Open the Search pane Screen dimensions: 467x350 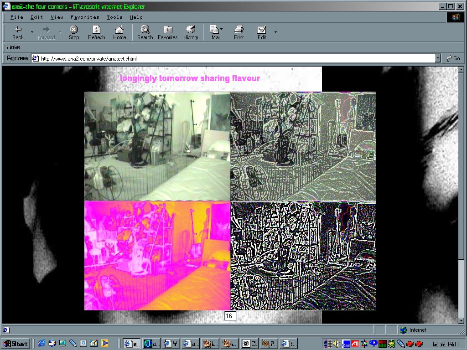tap(145, 32)
